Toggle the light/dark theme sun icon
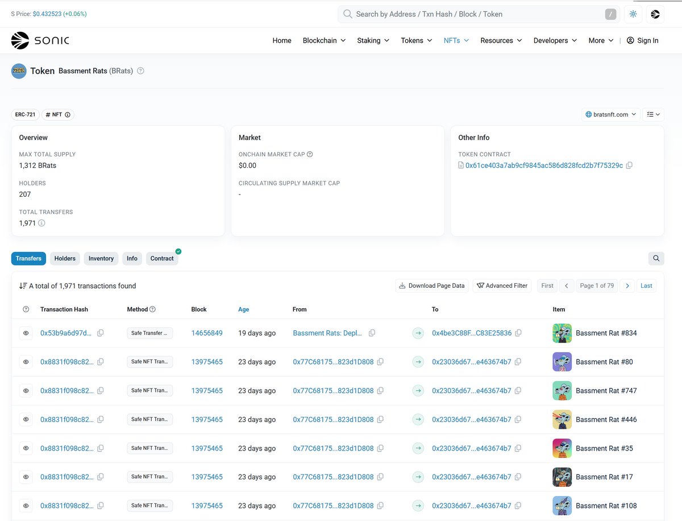 pos(633,14)
